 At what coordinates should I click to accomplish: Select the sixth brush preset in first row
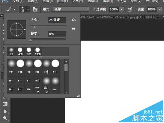tap(55, 63)
